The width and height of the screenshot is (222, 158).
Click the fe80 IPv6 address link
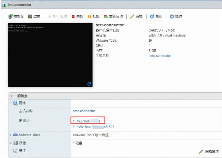[x=95, y=127]
